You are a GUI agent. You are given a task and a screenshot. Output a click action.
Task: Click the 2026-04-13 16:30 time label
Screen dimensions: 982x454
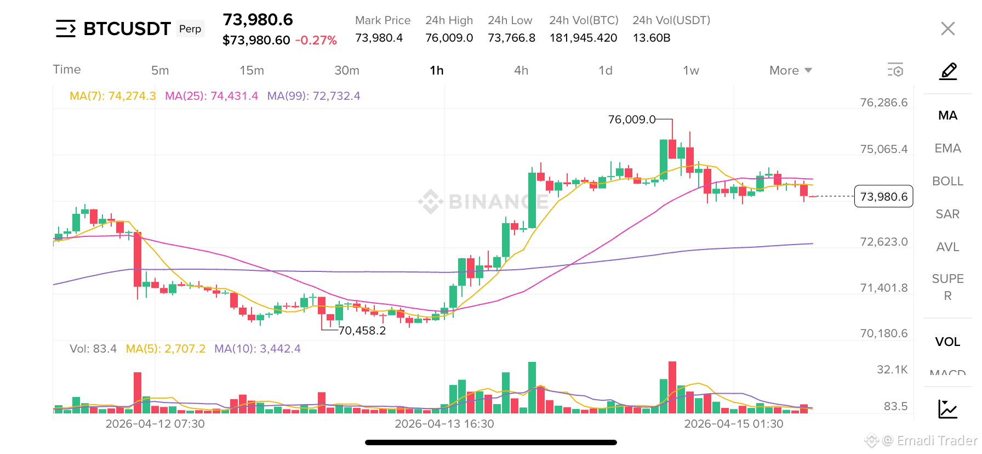[444, 424]
